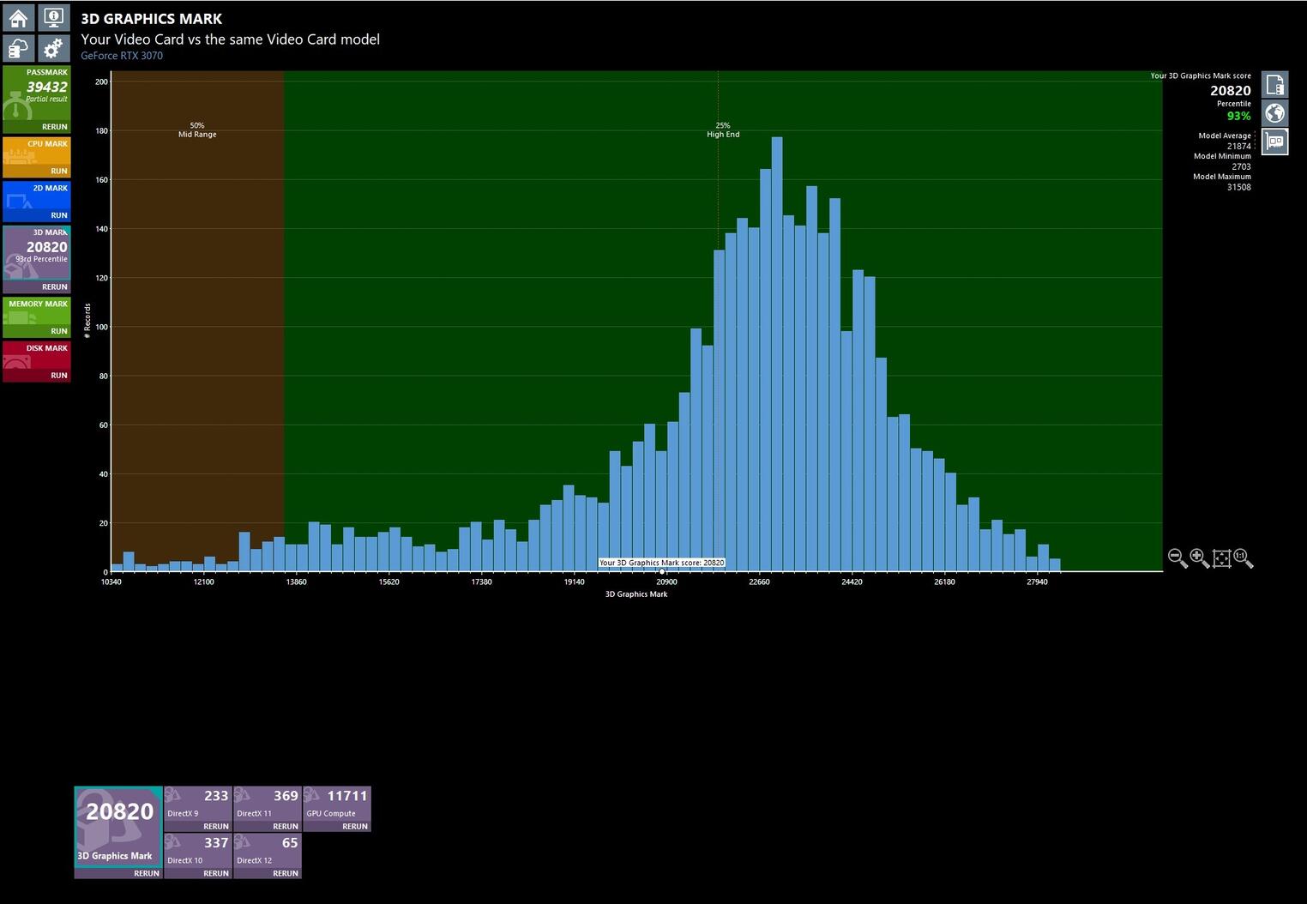The width and height of the screenshot is (1307, 904).
Task: Click the PassMark score 39432
Action: click(x=46, y=87)
